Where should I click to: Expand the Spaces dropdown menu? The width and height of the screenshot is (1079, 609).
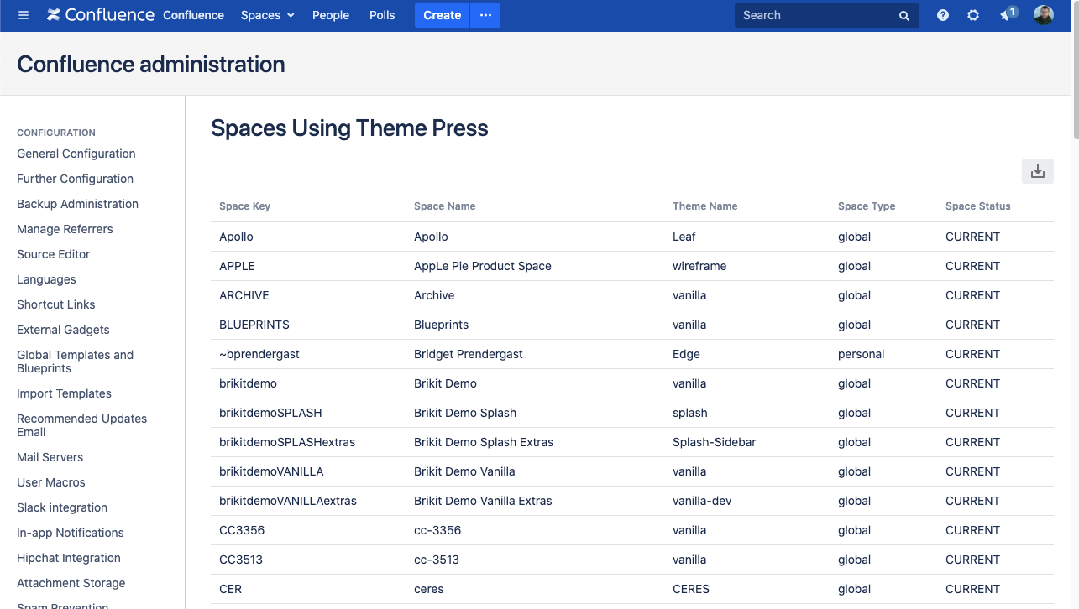(267, 15)
